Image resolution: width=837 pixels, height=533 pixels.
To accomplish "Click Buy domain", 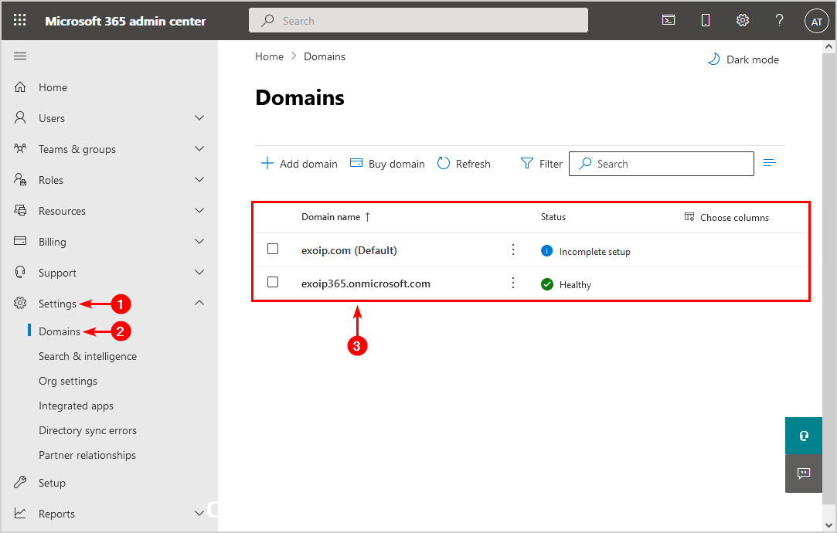I will 387,164.
